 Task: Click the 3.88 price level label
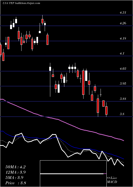[123, 99]
